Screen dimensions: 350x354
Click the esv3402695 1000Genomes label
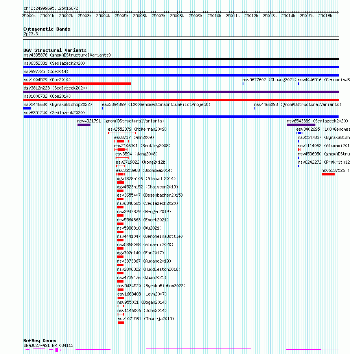point(323,129)
